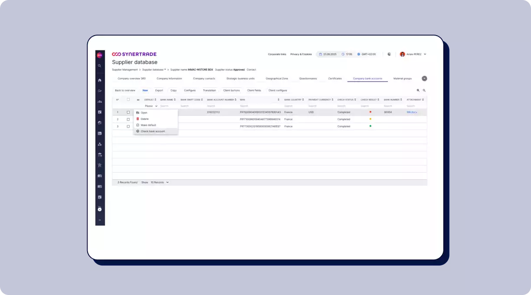Expand the 10 Records page size dropdown
Screen dimensions: 531x295
(160, 182)
